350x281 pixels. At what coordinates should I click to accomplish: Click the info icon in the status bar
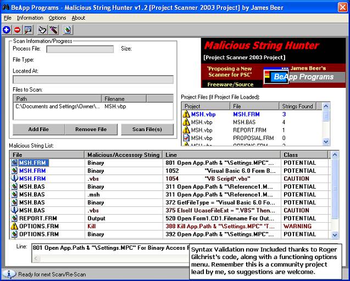click(9, 274)
